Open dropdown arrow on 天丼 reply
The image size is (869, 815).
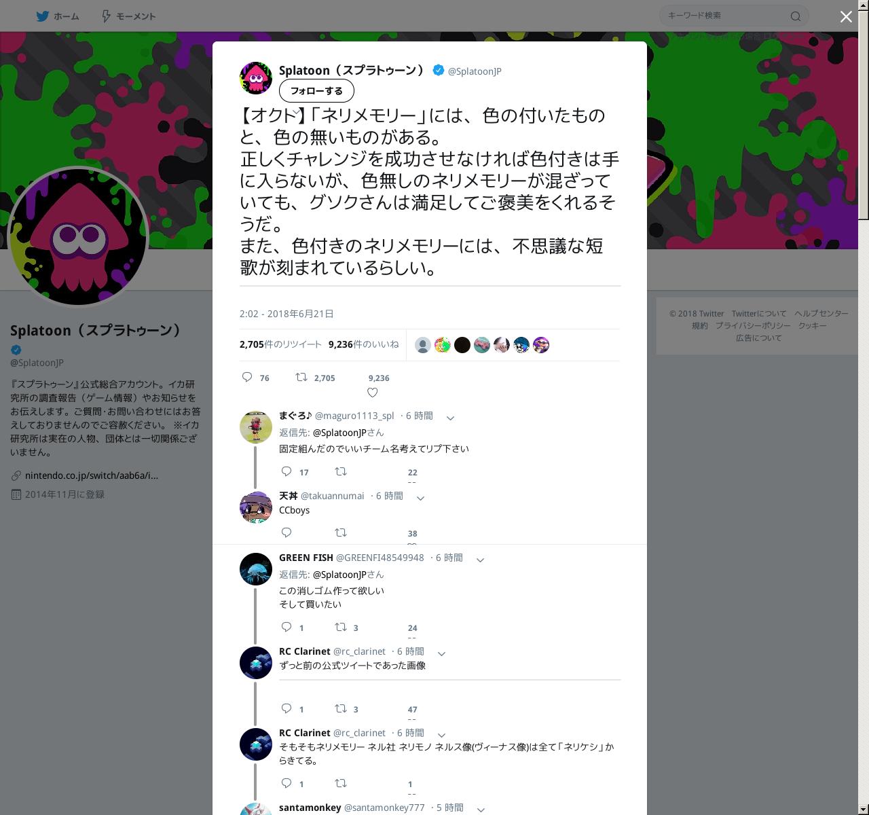pos(420,498)
